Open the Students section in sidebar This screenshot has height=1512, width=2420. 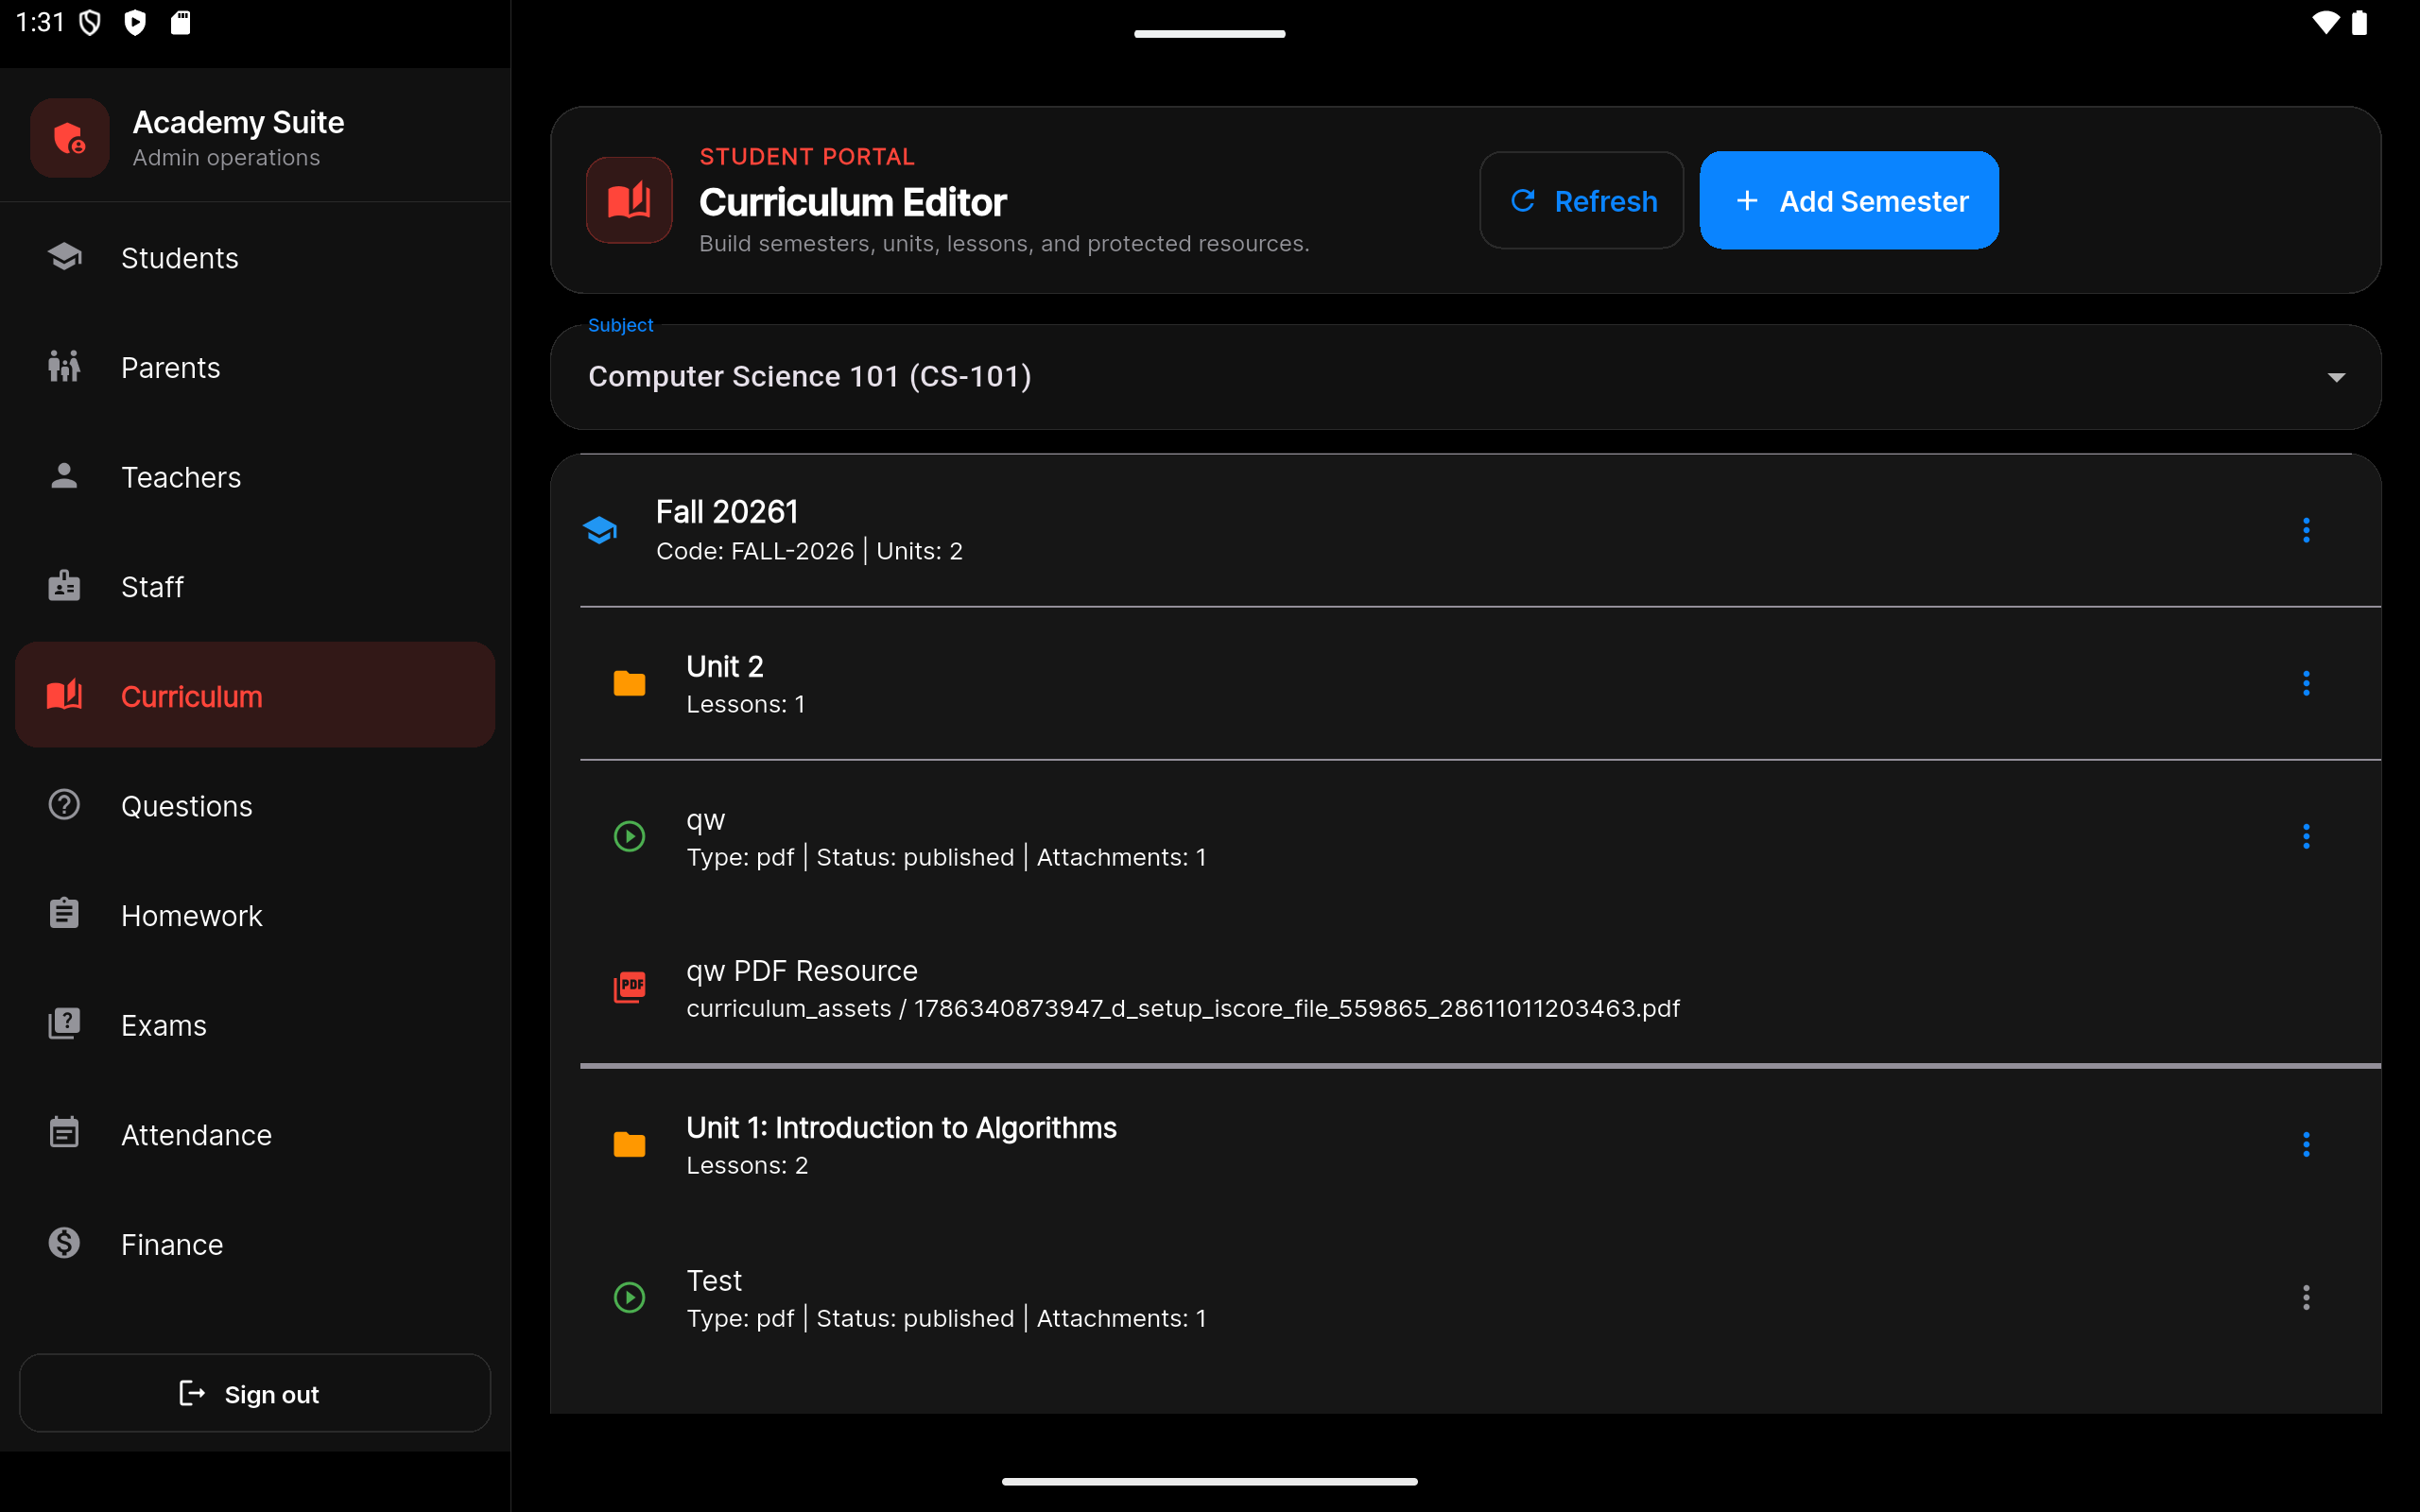point(255,258)
